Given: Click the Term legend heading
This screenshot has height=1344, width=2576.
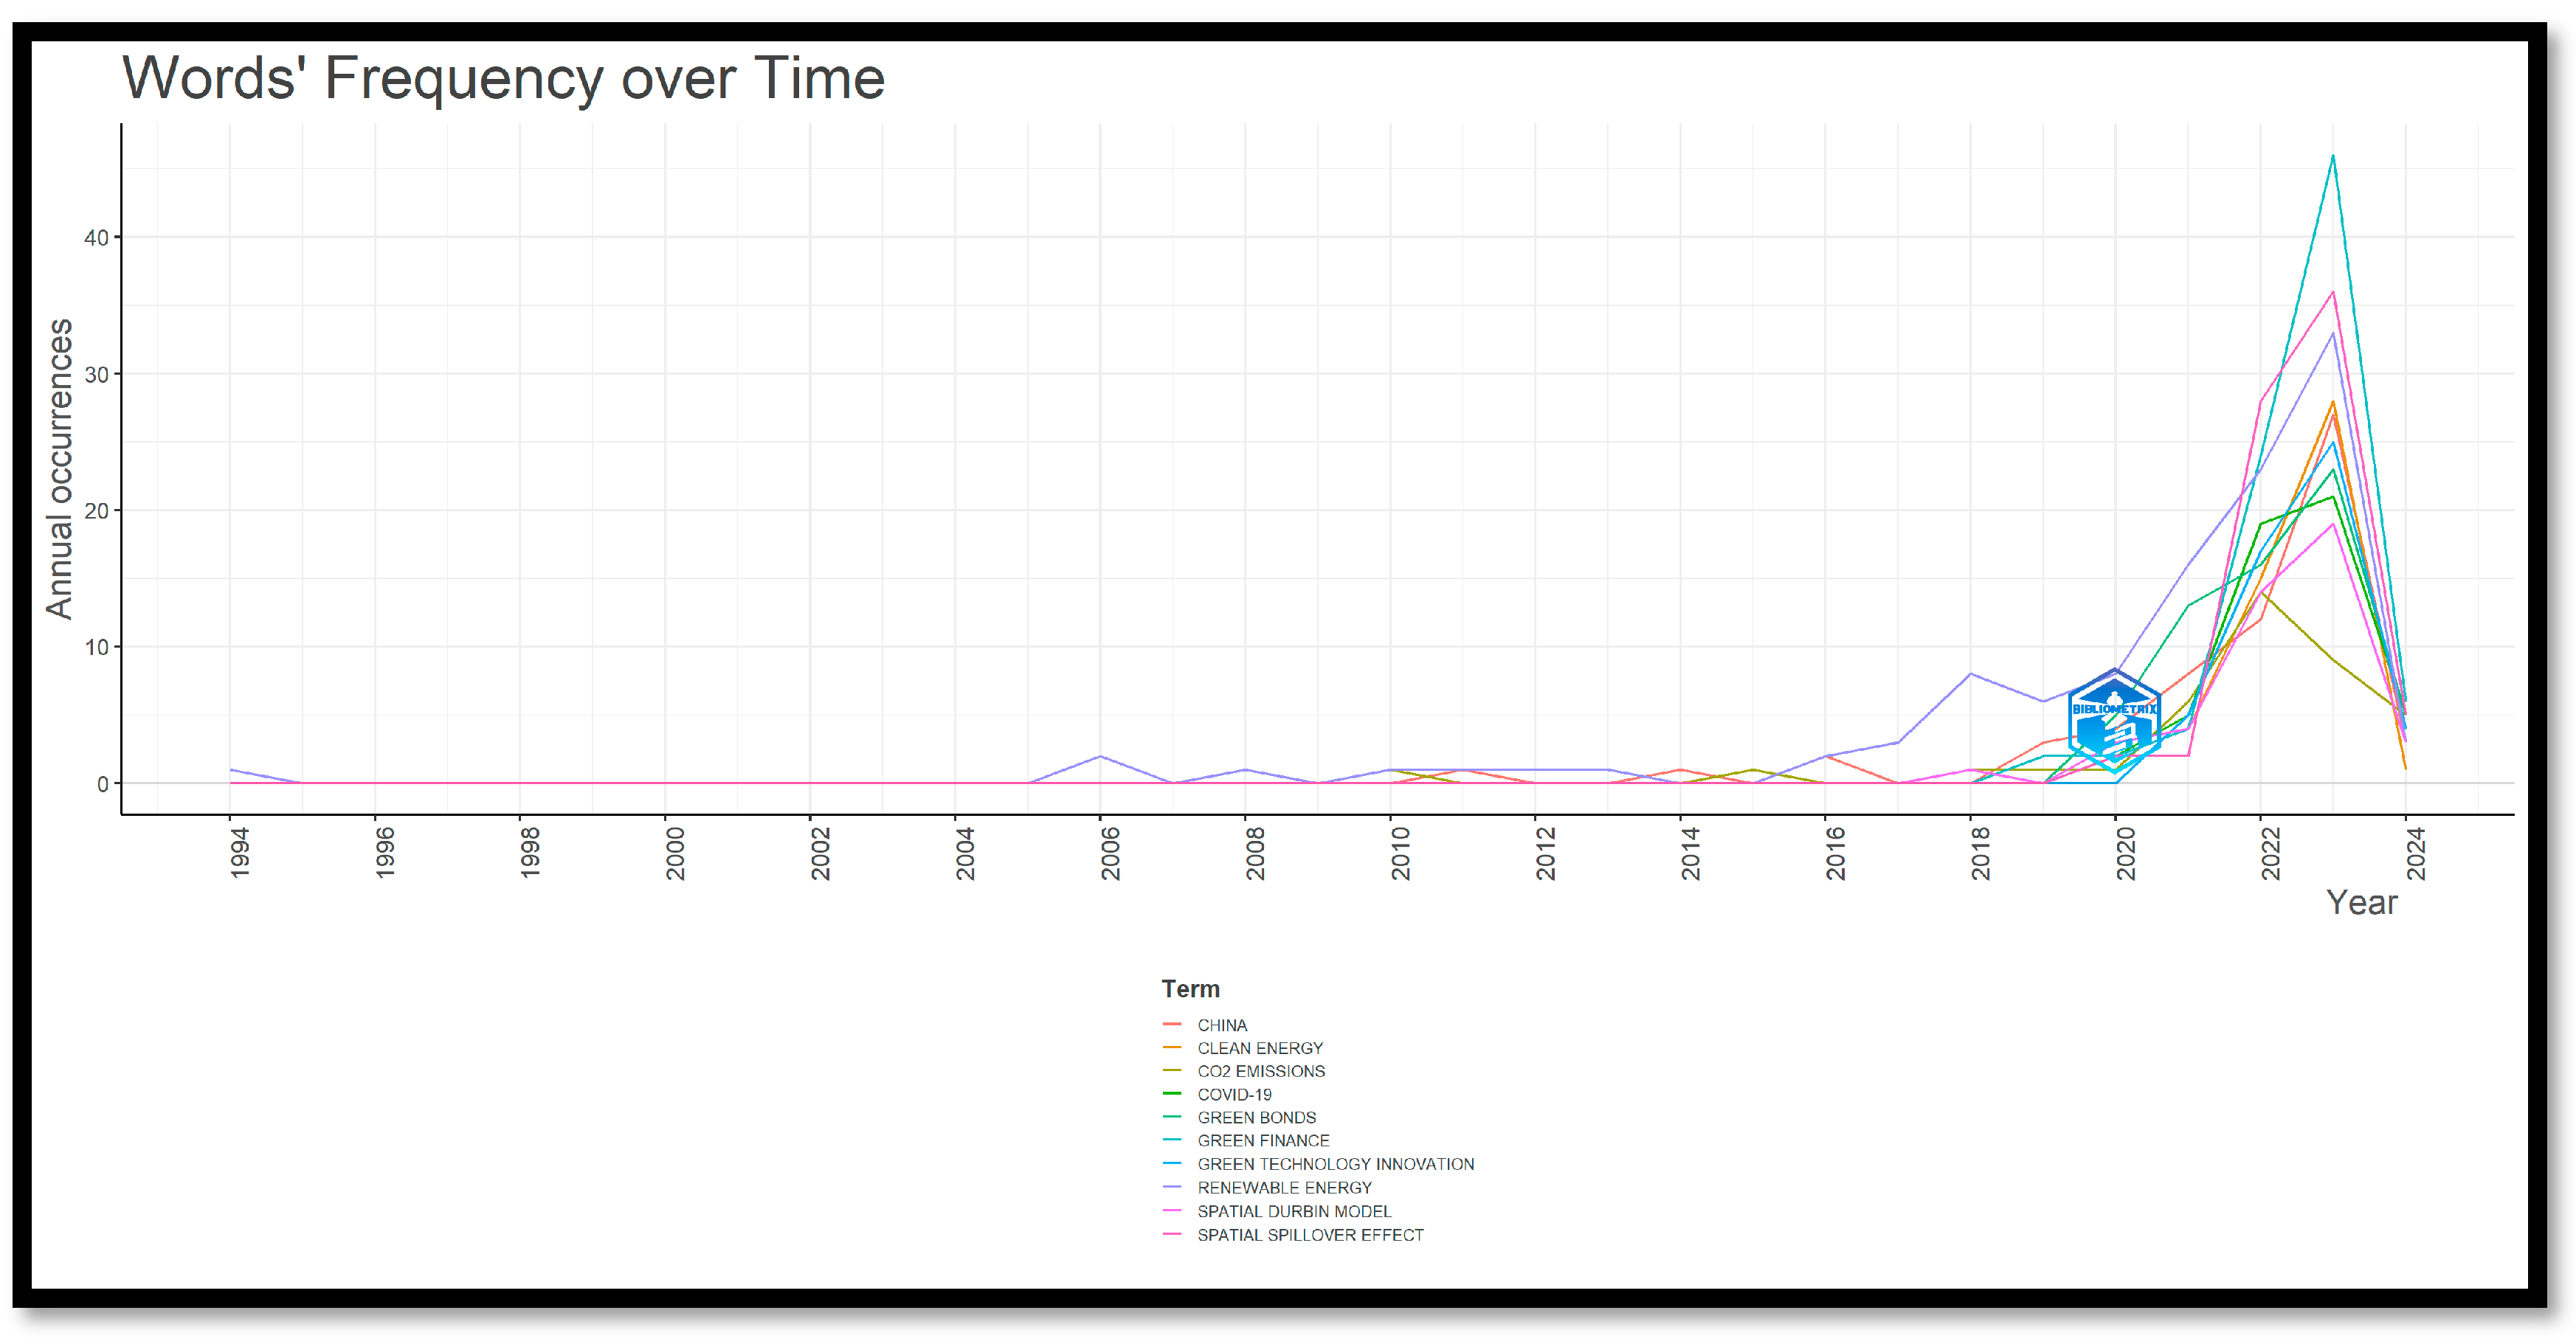Looking at the screenshot, I should [1190, 989].
